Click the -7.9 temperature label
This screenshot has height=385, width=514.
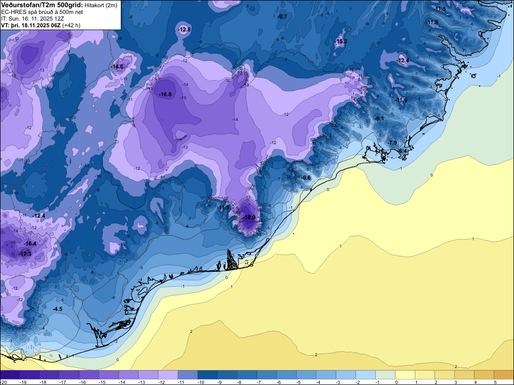392,143
